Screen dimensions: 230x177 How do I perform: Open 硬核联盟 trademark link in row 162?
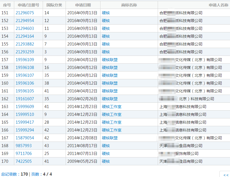pyautogui.click(x=110, y=99)
